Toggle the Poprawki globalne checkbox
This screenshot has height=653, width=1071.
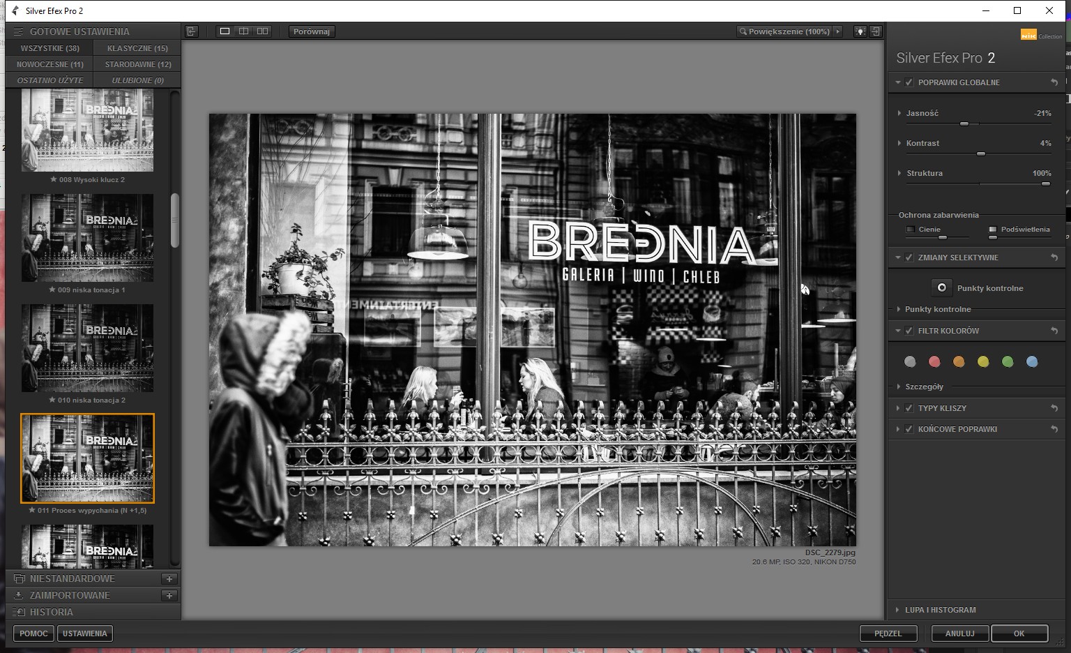coord(909,82)
